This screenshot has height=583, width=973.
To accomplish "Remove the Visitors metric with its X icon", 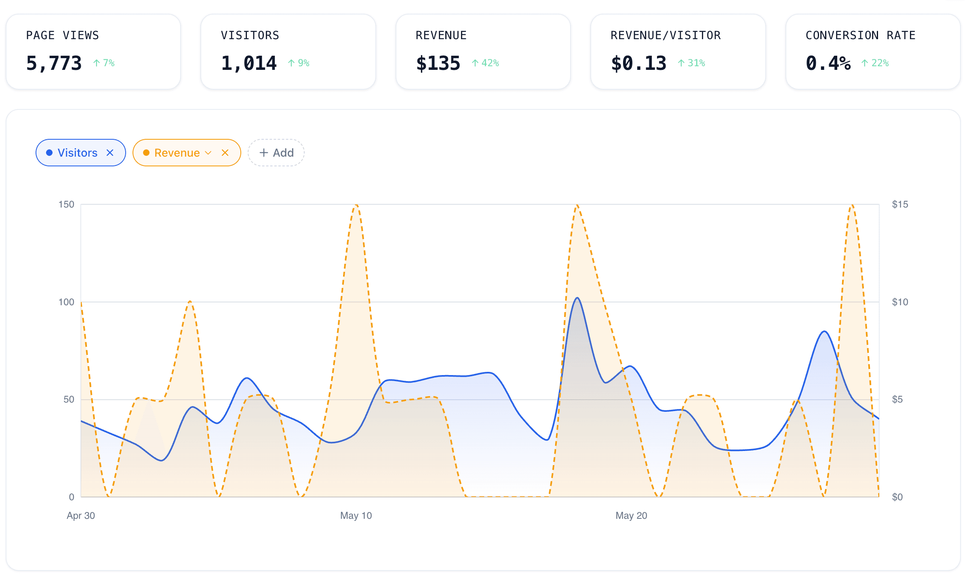I will tap(110, 153).
